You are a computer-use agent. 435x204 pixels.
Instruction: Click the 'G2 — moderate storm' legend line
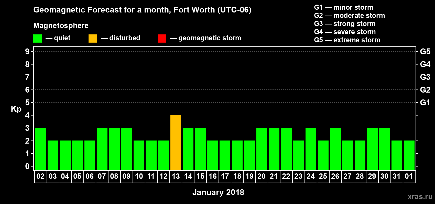click(x=350, y=16)
